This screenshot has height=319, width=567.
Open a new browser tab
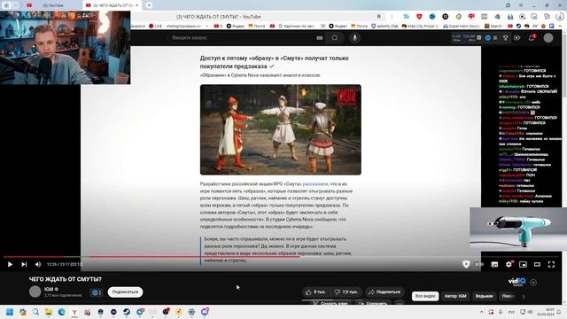[149, 5]
